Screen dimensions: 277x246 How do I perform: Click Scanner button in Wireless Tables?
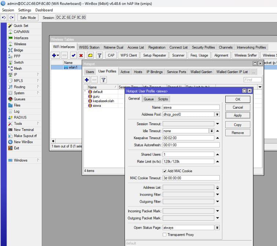[x=178, y=55]
